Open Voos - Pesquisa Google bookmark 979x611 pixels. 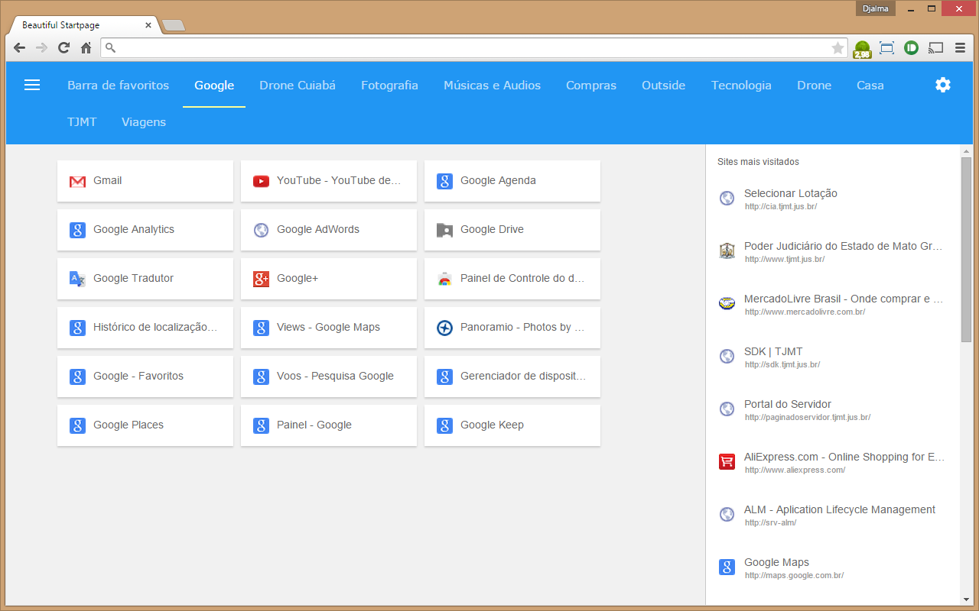(329, 377)
